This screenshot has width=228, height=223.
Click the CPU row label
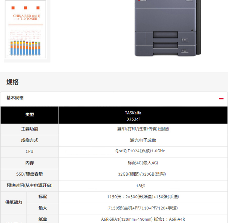(29, 151)
